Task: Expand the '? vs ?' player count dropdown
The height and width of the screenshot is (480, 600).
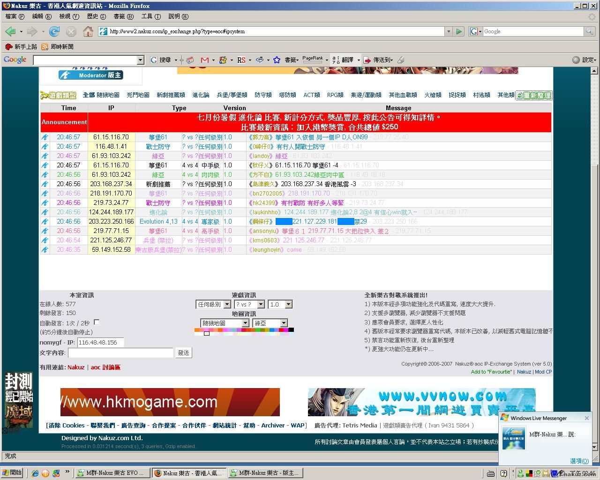Action: [249, 305]
